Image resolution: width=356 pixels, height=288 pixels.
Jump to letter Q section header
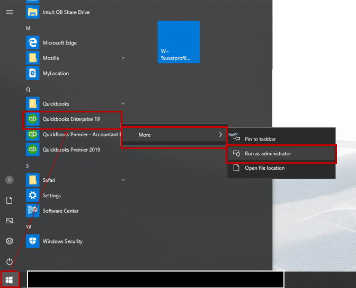tap(28, 89)
